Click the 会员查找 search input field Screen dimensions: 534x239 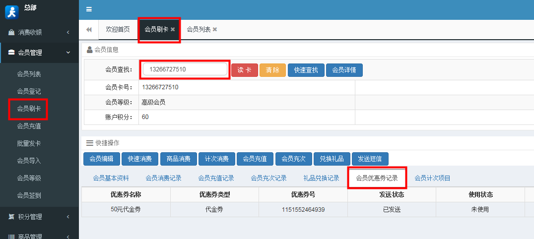pyautogui.click(x=185, y=70)
